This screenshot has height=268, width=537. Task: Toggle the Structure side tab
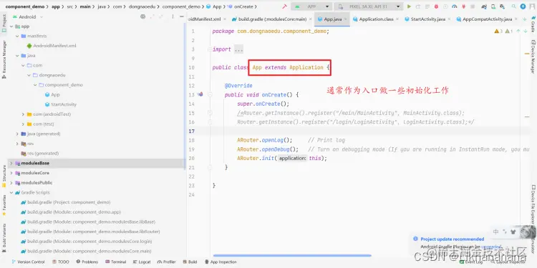tap(4, 177)
